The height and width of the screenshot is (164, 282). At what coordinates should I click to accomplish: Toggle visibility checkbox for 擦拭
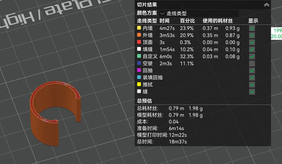click(x=252, y=85)
